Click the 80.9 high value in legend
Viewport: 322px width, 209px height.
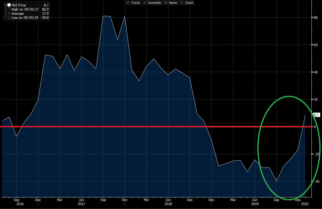coord(45,9)
